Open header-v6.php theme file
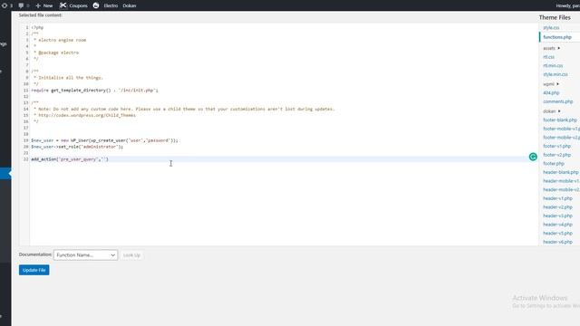This screenshot has width=580, height=326. (557, 242)
